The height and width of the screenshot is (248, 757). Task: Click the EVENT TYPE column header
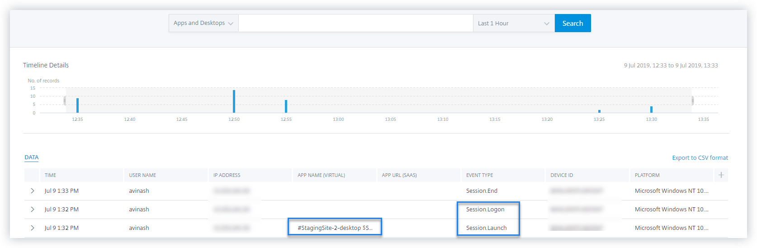tap(503, 175)
